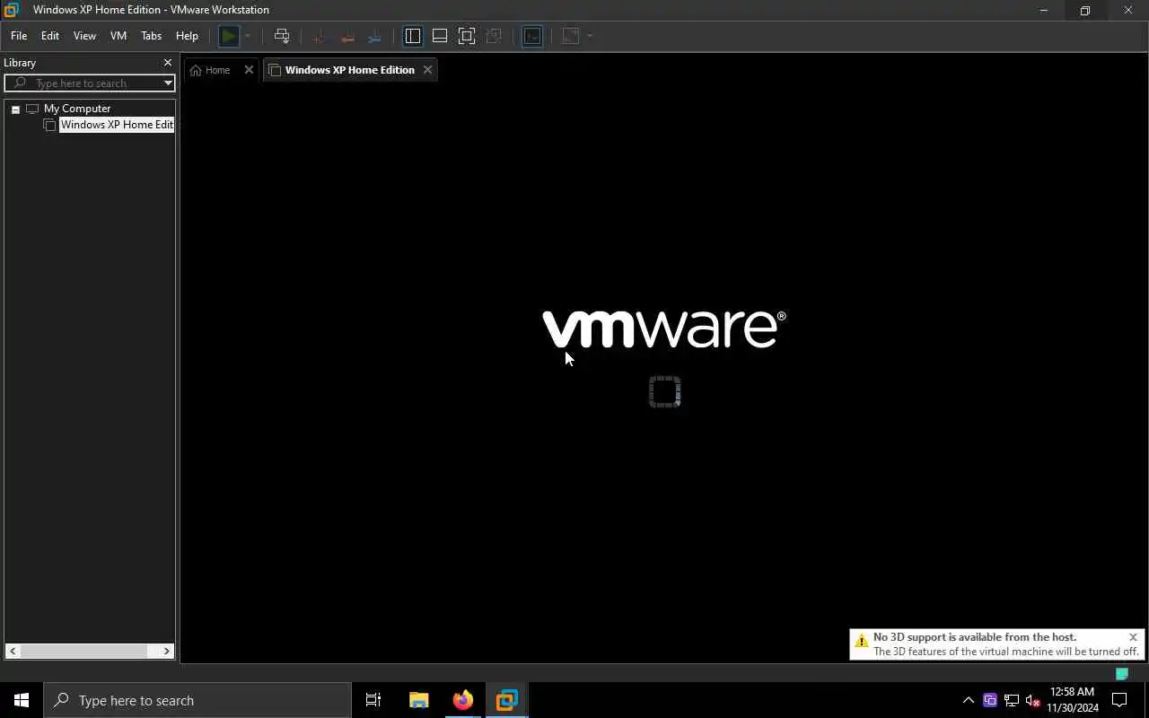The image size is (1149, 718).
Task: Click the VM icon on Windows XP tab
Action: pyautogui.click(x=275, y=70)
